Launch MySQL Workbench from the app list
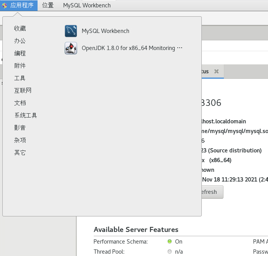Viewport: 268px width, 256px height. 105,31
